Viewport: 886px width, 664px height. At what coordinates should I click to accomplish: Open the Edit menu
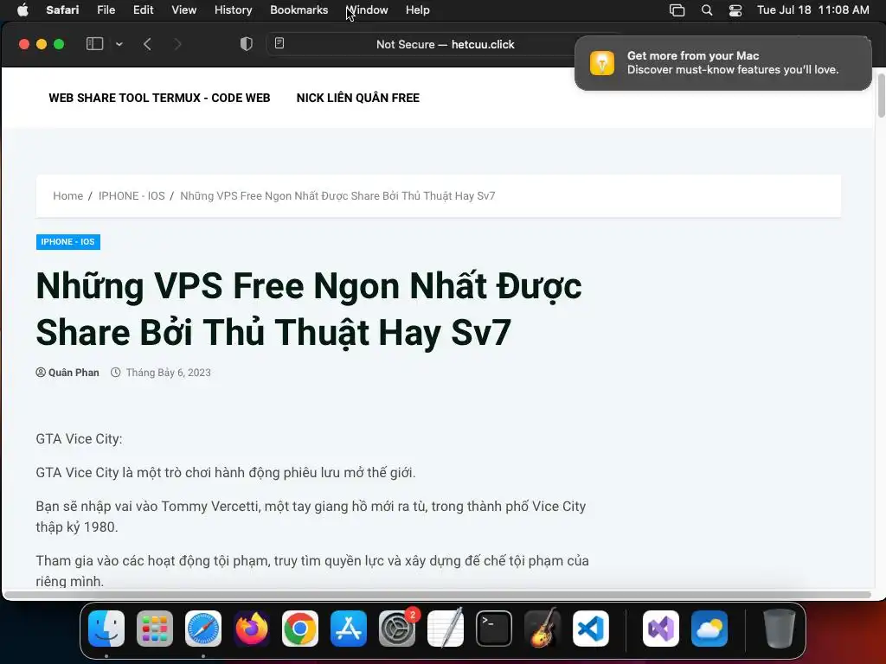pyautogui.click(x=143, y=10)
